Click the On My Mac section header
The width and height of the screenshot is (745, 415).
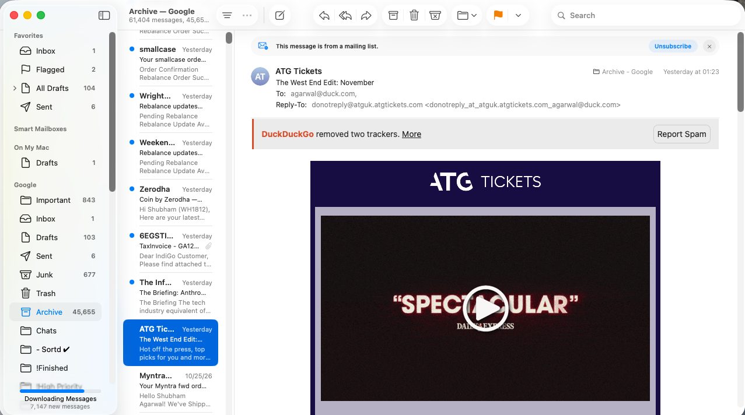32,147
